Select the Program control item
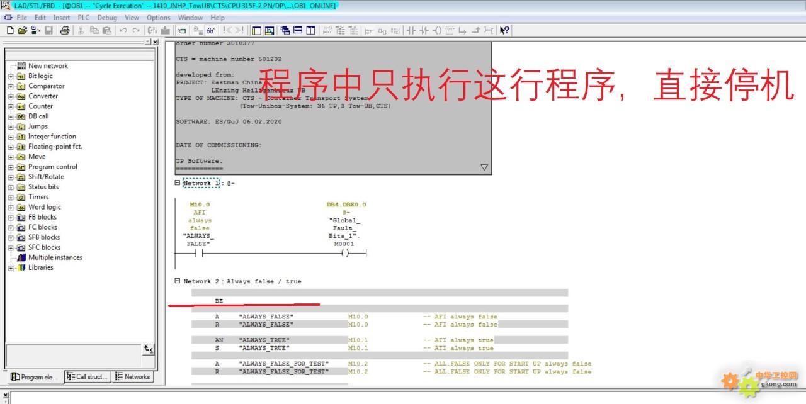The width and height of the screenshot is (806, 404). click(x=53, y=167)
